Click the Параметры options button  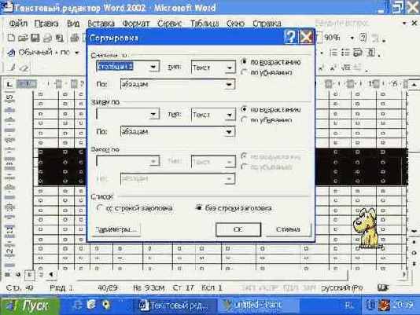coord(116,229)
